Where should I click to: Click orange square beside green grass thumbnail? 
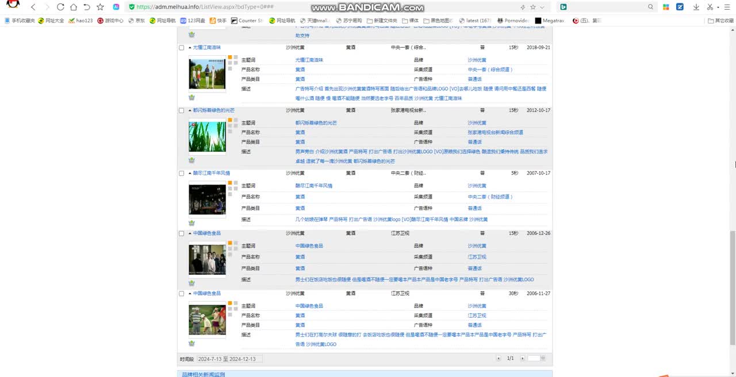tap(230, 120)
